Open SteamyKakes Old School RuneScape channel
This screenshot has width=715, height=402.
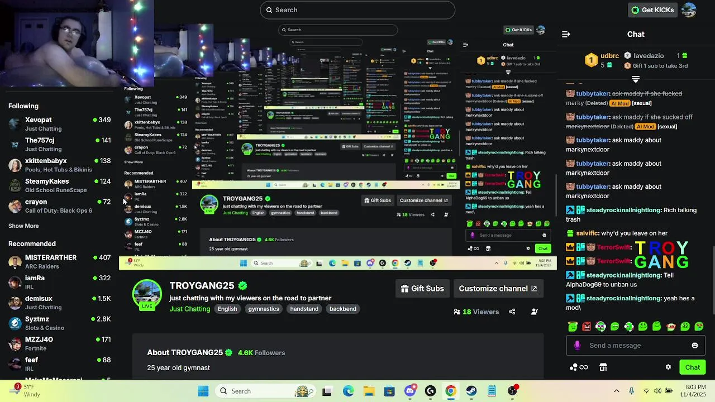(59, 185)
